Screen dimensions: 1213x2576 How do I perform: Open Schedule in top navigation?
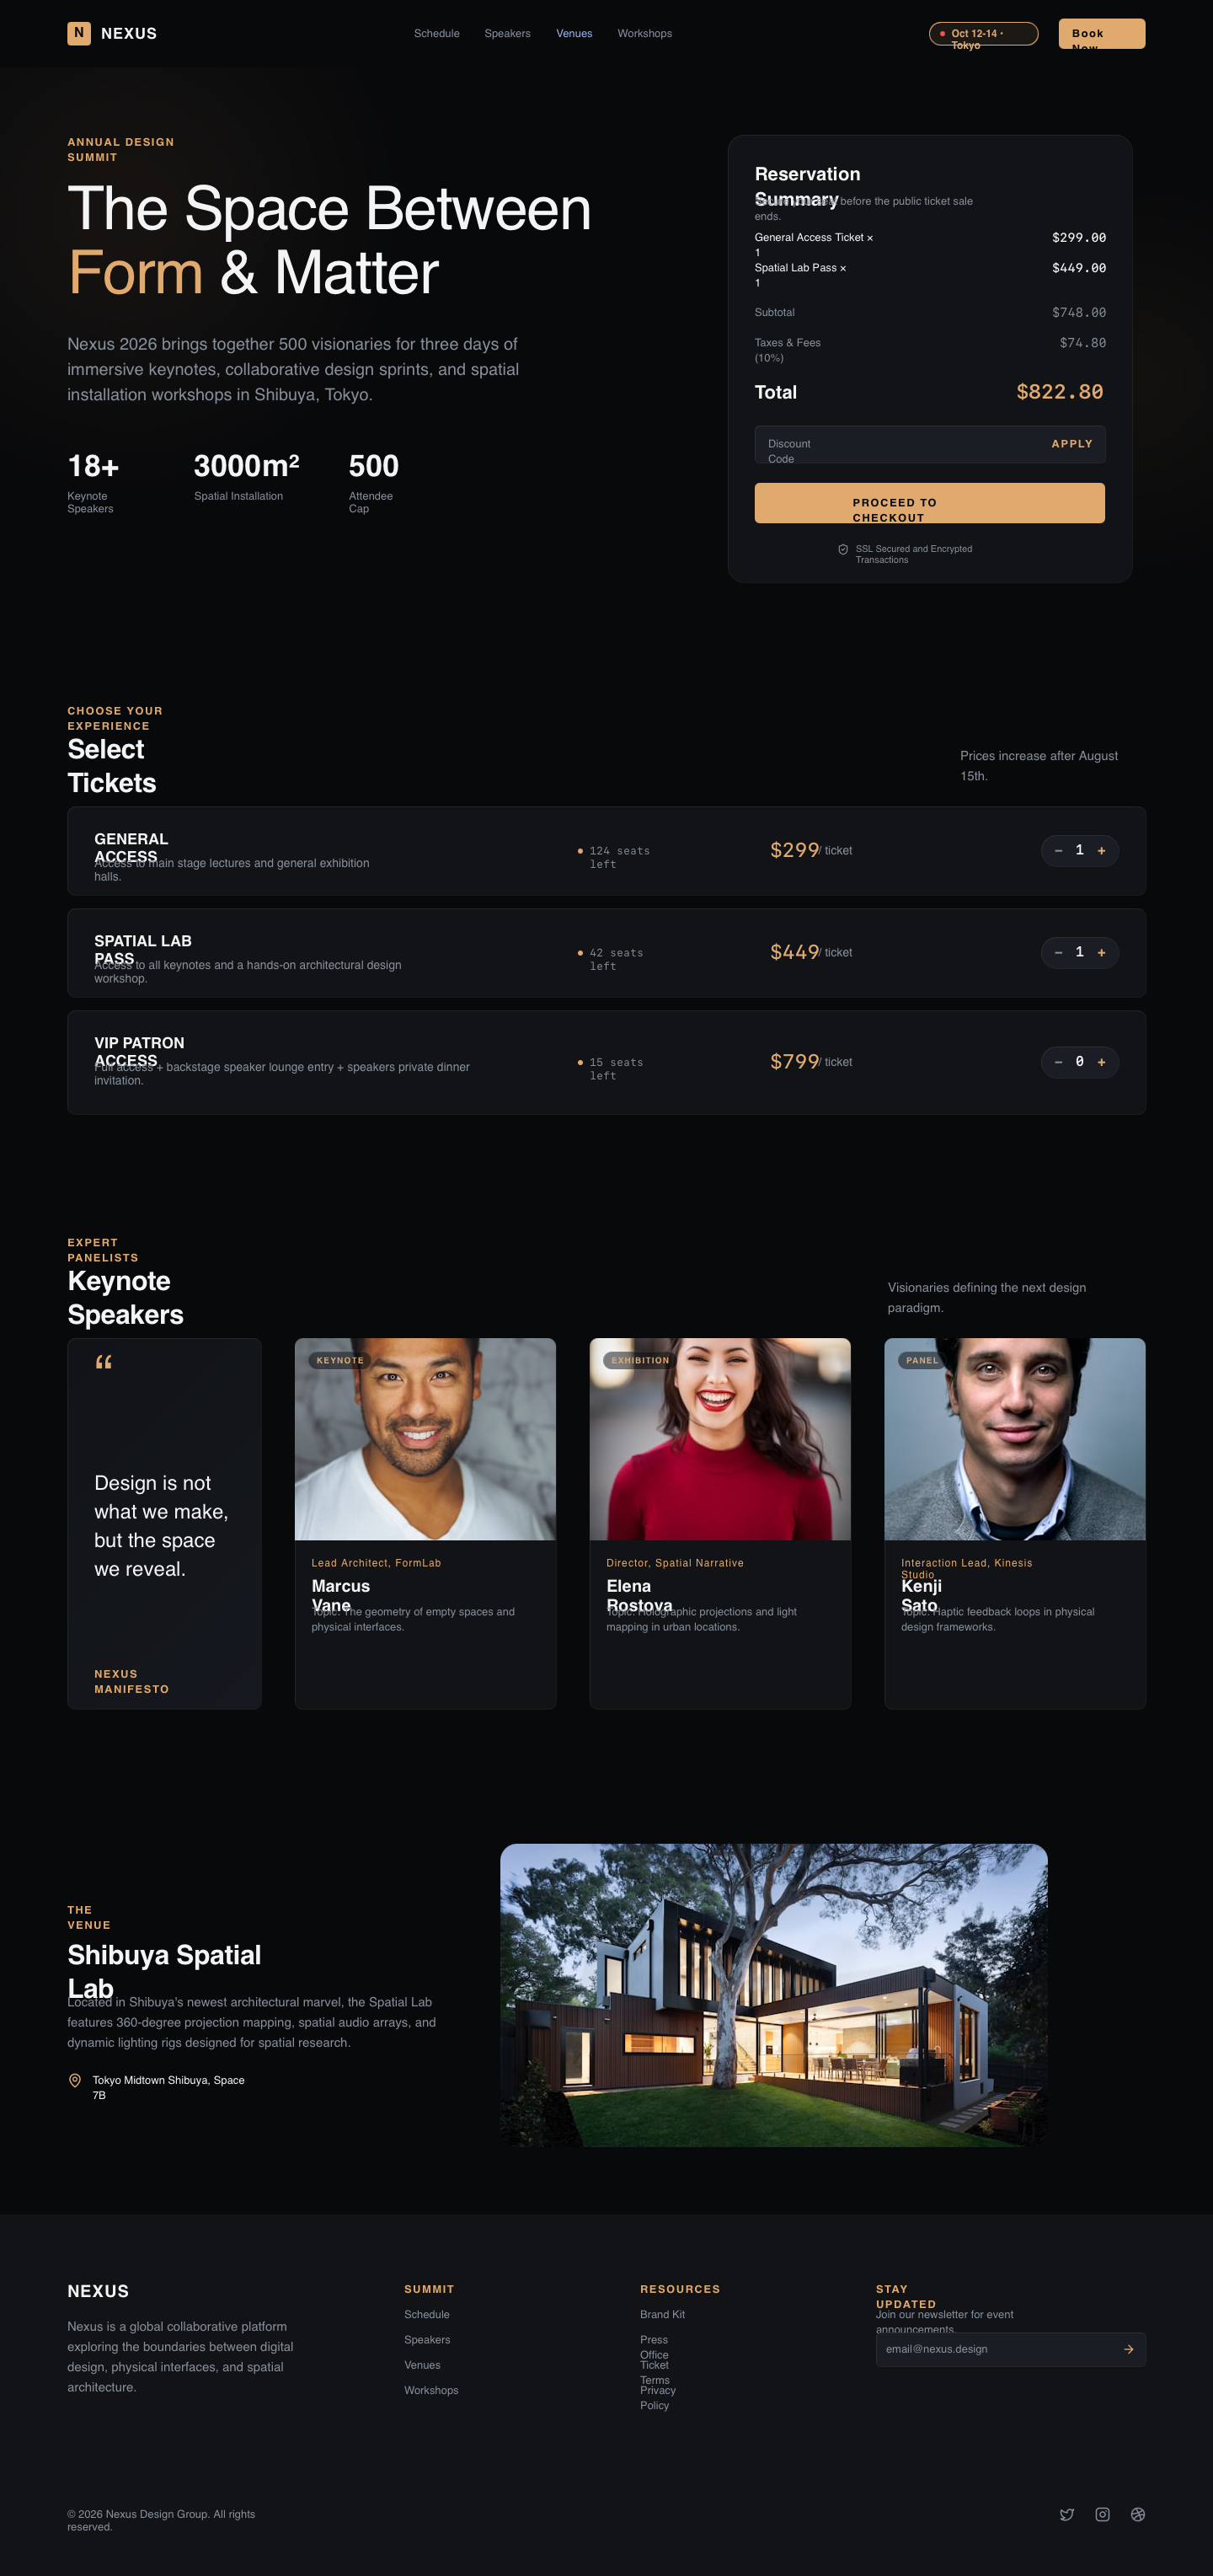pyautogui.click(x=437, y=34)
